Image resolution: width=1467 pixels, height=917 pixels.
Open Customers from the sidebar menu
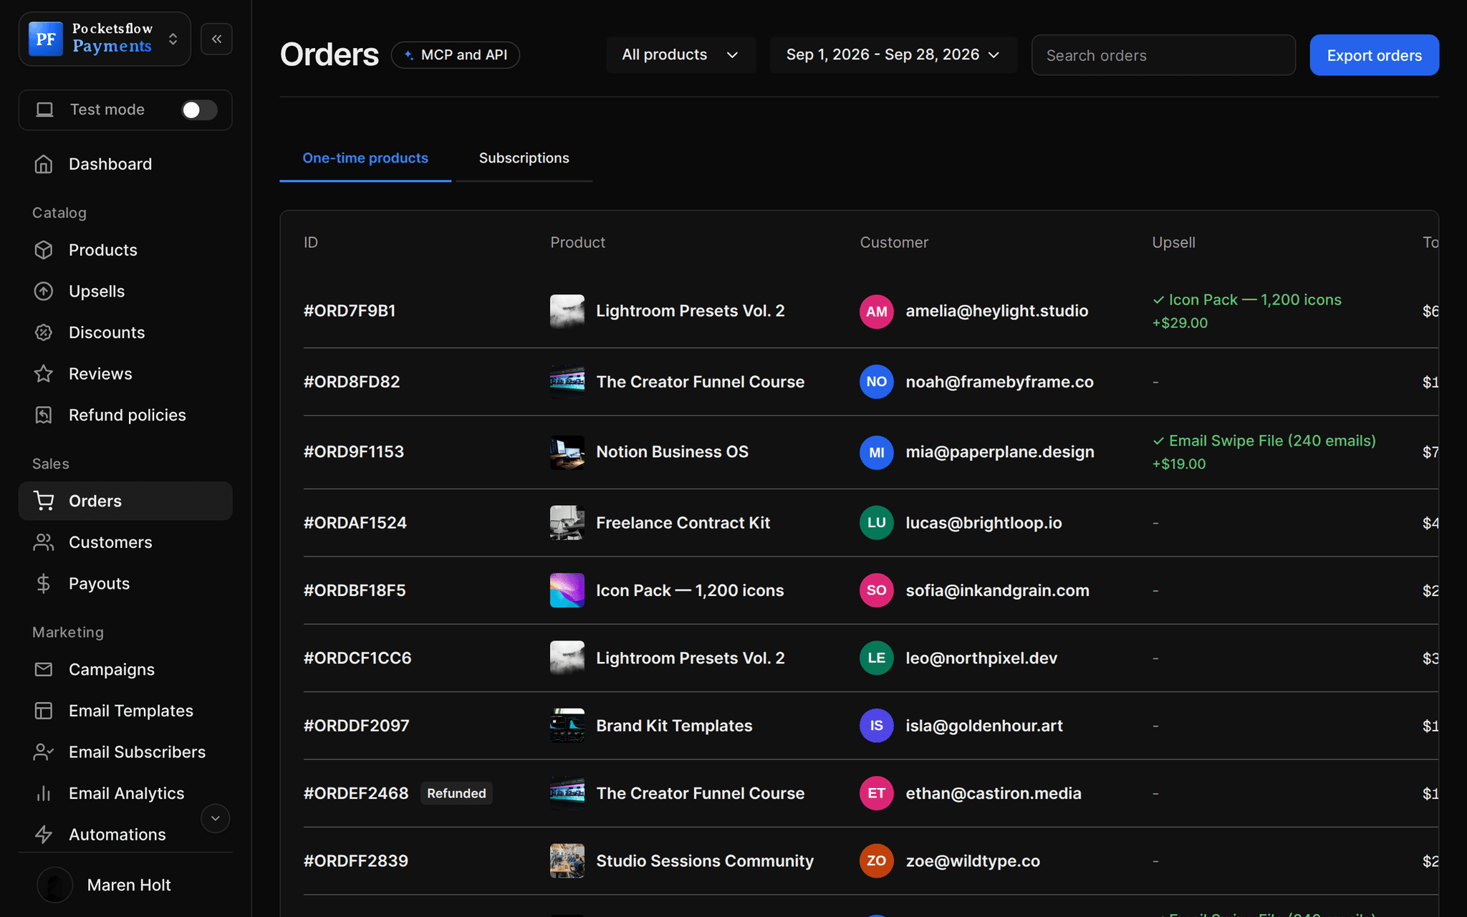(125, 542)
